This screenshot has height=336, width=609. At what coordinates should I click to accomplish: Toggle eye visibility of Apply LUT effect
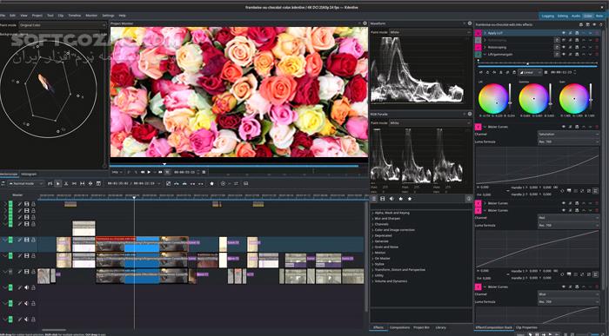(x=564, y=33)
